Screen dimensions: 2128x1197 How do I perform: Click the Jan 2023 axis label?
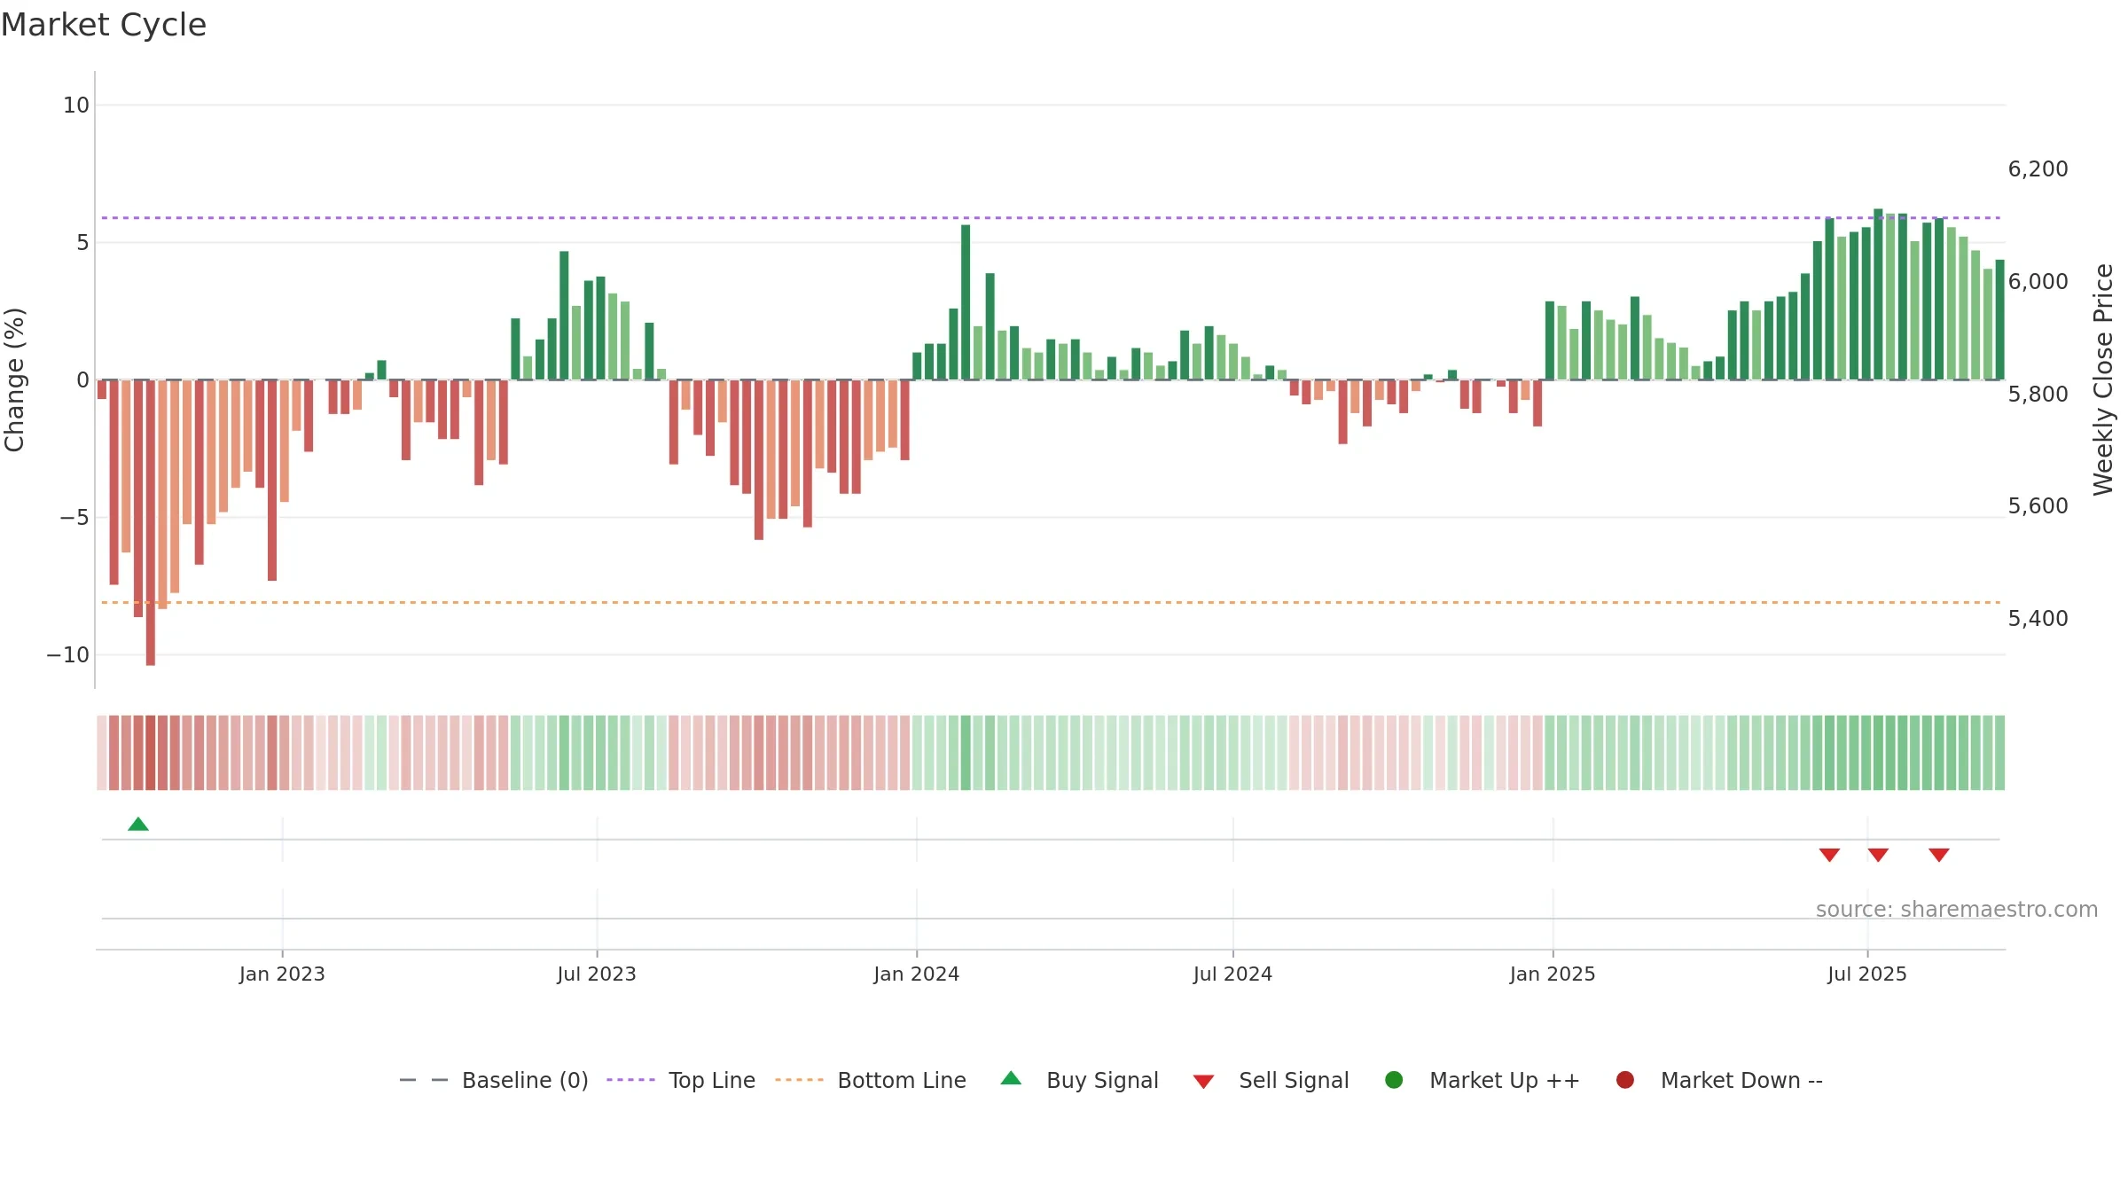tap(282, 974)
